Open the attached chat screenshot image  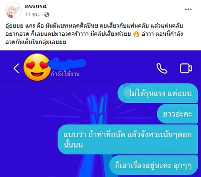click(x=100, y=114)
